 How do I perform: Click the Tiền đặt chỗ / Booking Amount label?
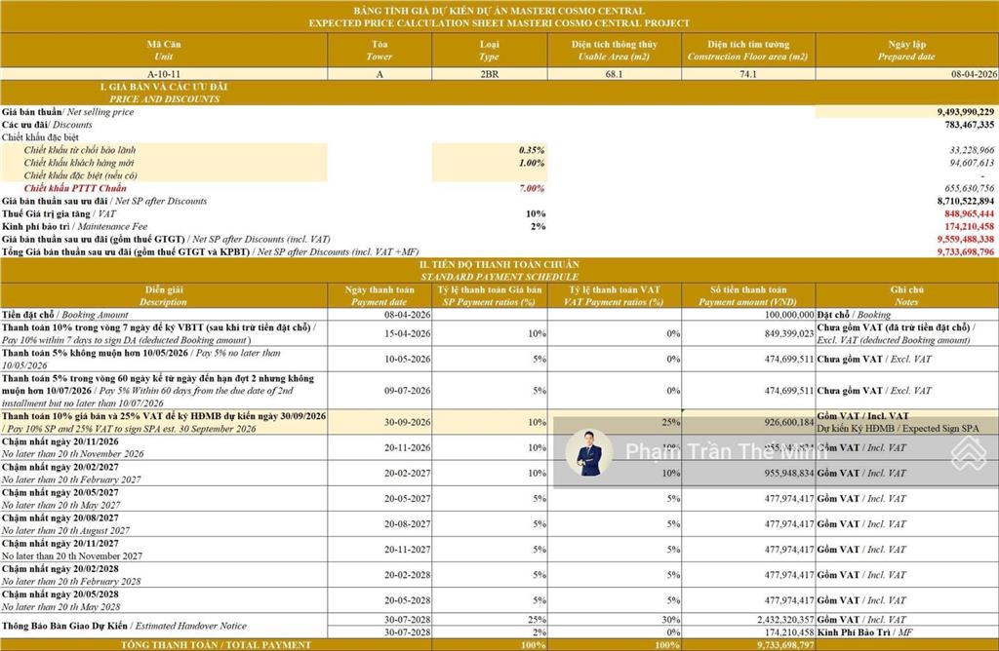pos(65,315)
